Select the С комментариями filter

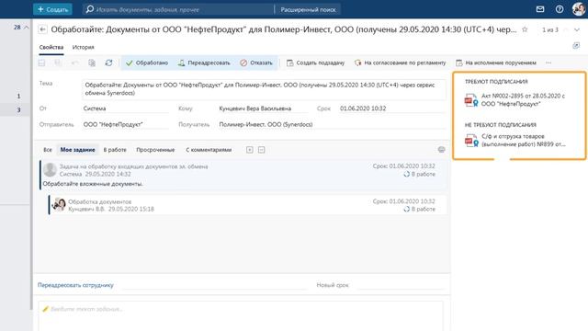pos(209,150)
